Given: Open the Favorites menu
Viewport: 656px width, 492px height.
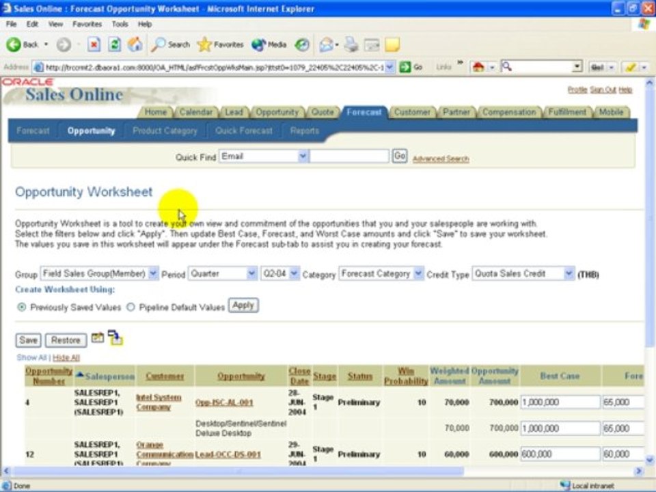Looking at the screenshot, I should tap(87, 24).
